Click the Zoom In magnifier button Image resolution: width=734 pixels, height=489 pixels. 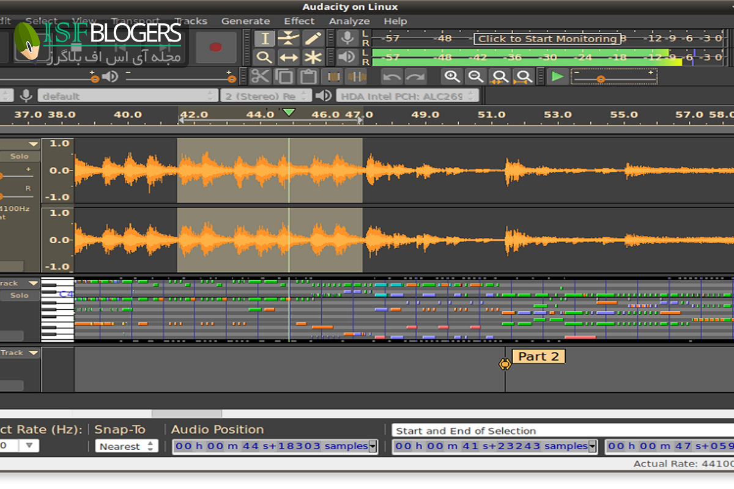pyautogui.click(x=452, y=76)
